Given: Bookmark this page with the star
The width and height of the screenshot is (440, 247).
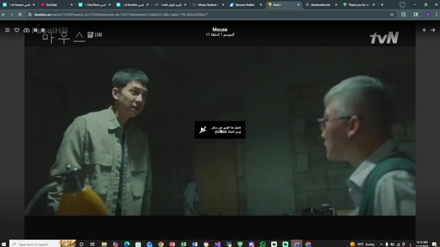Looking at the screenshot, I should pos(392,14).
